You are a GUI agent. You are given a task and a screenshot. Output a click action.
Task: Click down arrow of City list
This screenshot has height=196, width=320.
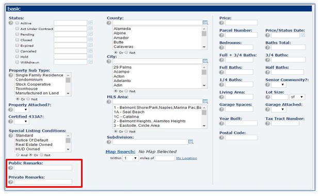pyautogui.click(x=204, y=86)
